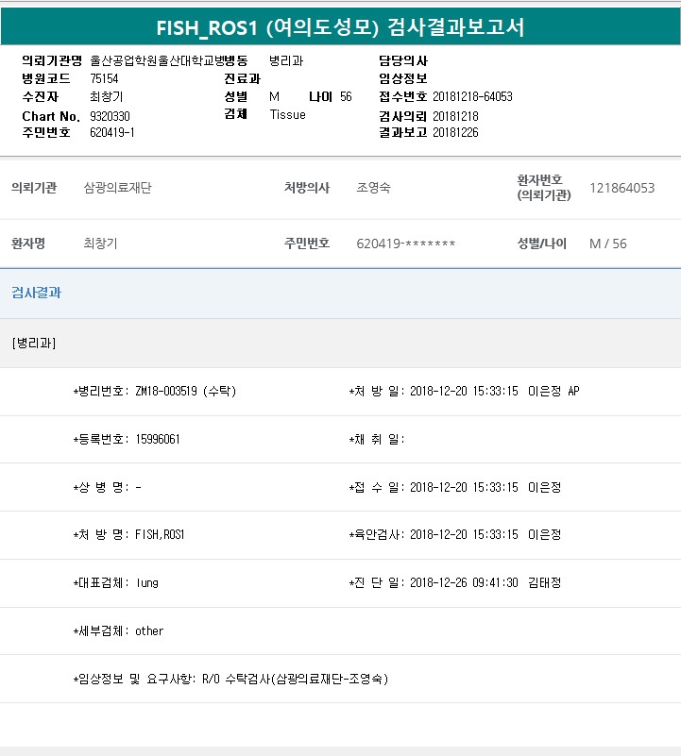The height and width of the screenshot is (756, 681).
Task: Click the masked 주민번호 620419-*******
Action: 405,244
